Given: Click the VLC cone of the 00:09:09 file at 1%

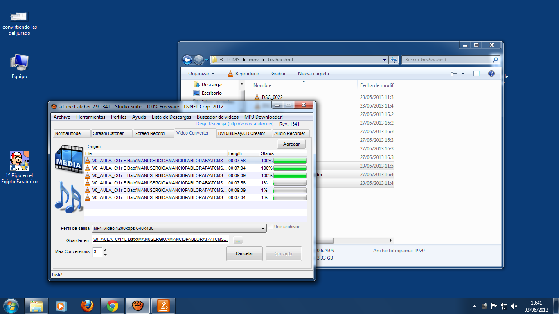Looking at the screenshot, I should (88, 190).
